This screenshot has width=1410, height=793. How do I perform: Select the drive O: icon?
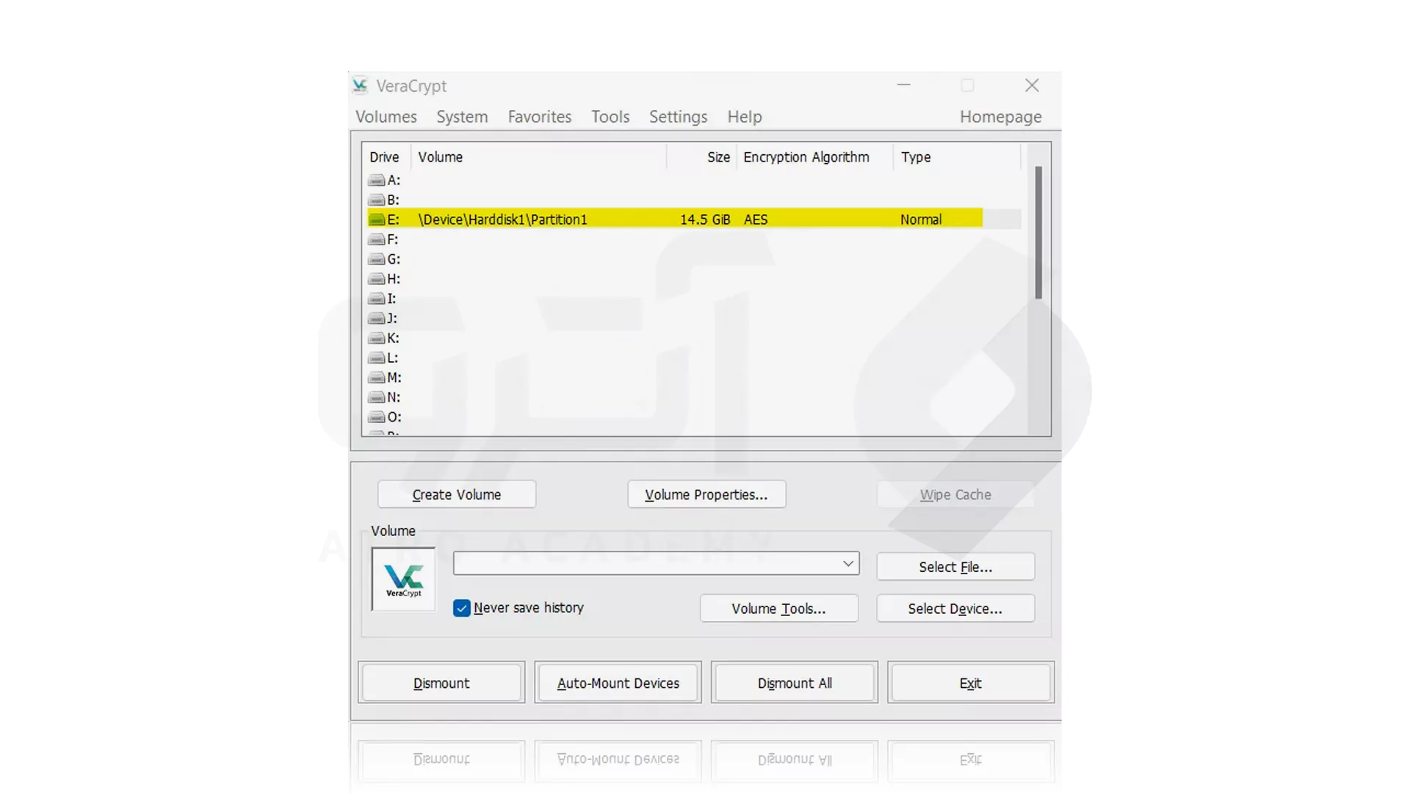pos(376,417)
